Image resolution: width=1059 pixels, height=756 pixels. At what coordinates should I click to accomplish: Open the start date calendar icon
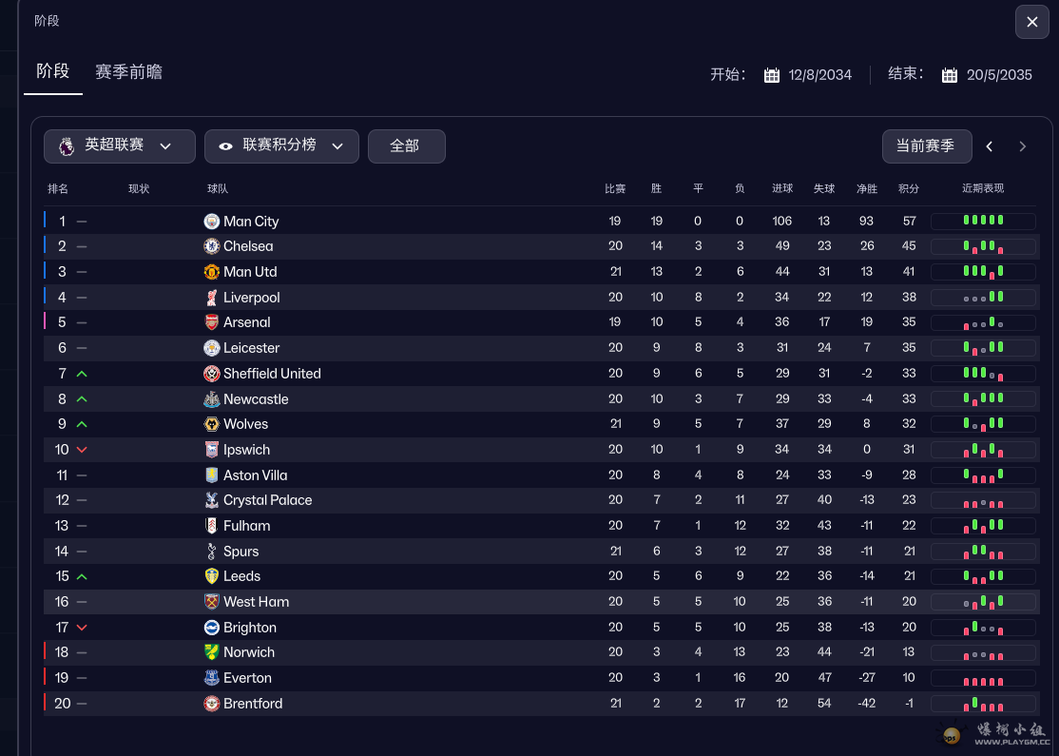point(772,75)
